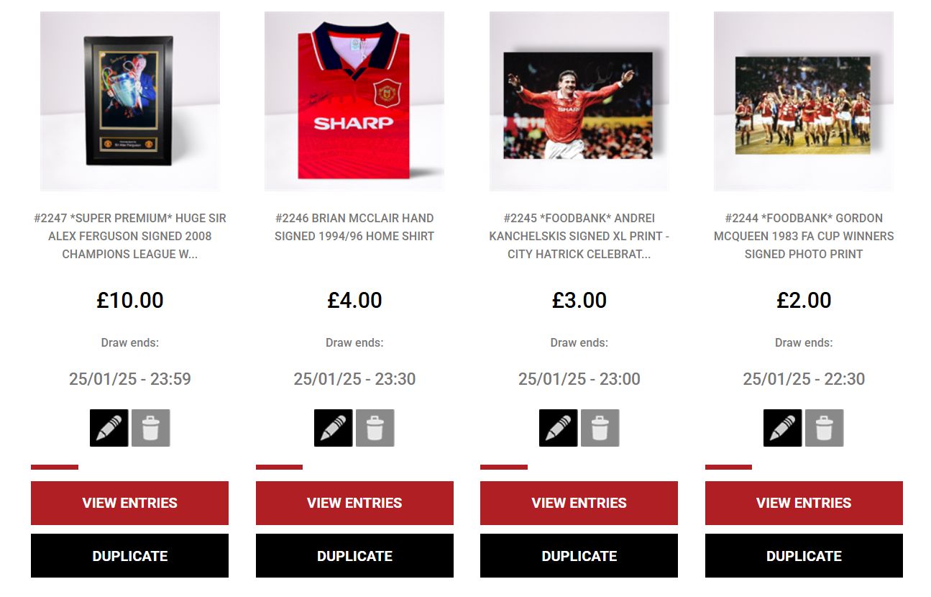Viewport: 931px width, 597px height.
Task: Remove #2244 Gordon McQueen via trash icon
Action: point(825,428)
